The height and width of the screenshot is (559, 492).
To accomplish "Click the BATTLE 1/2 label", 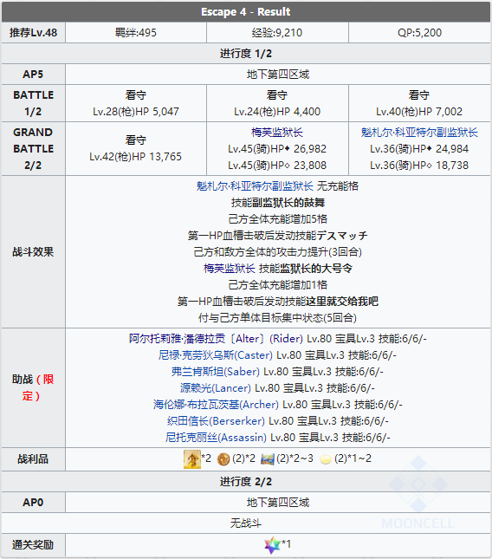I will 33,103.
